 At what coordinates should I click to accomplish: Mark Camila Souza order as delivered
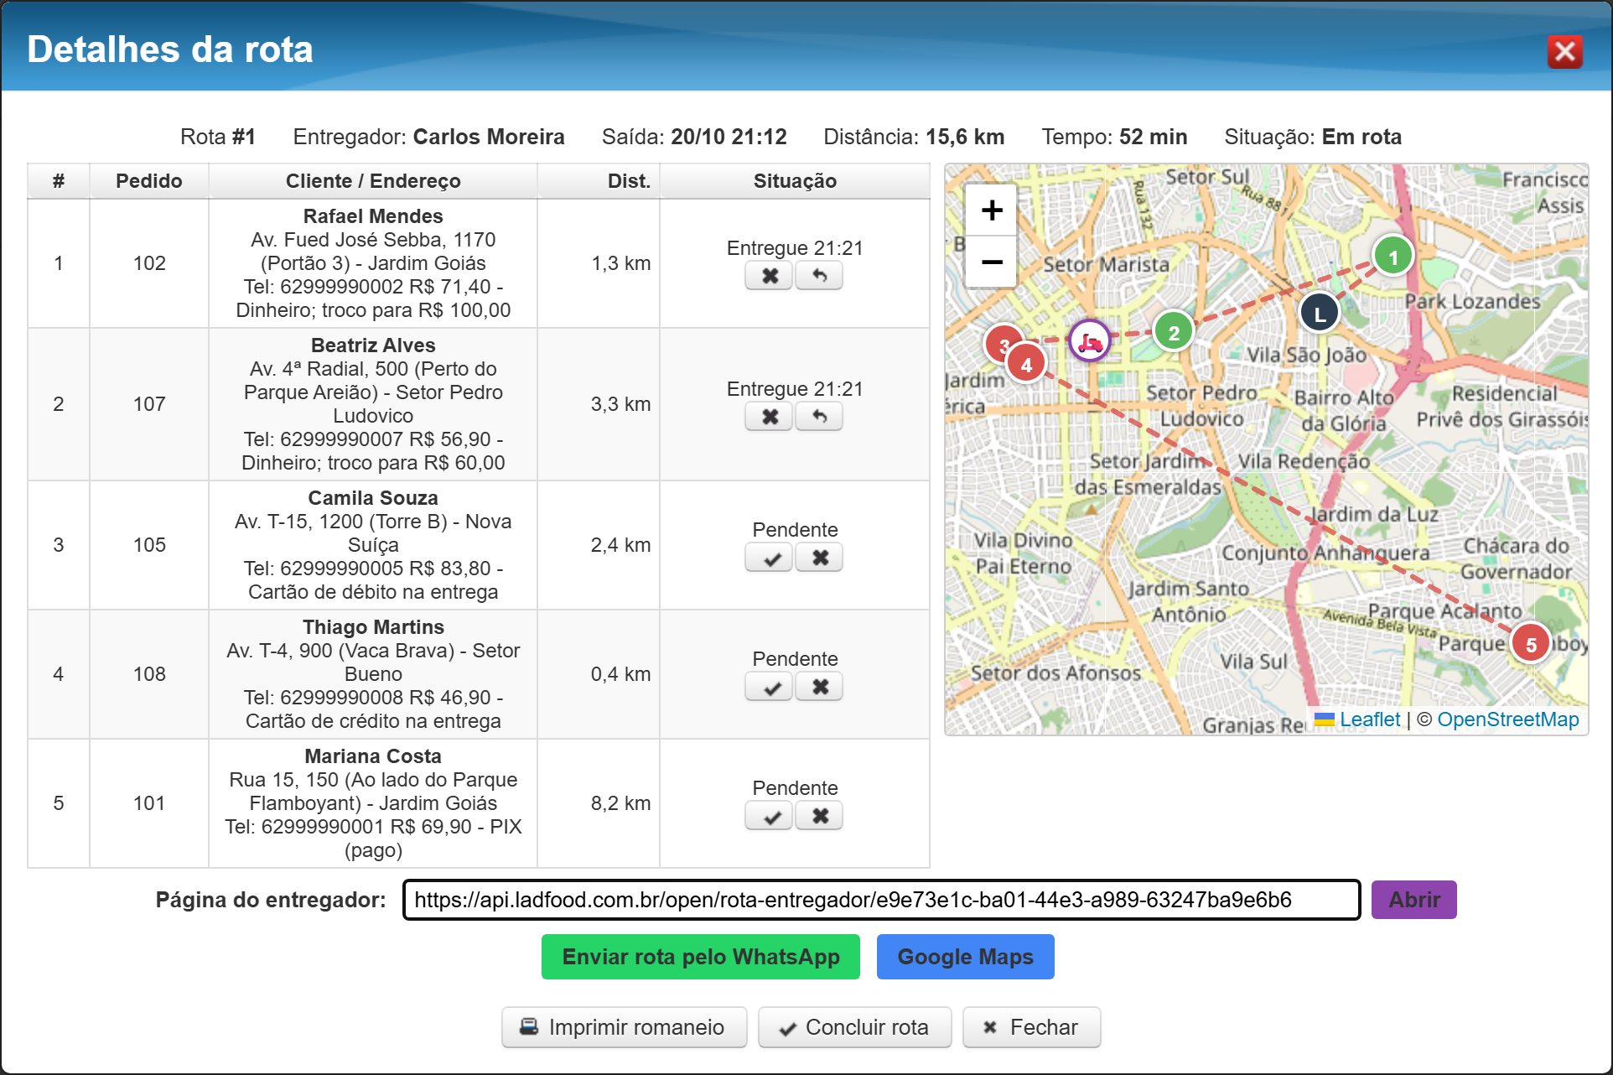(769, 558)
